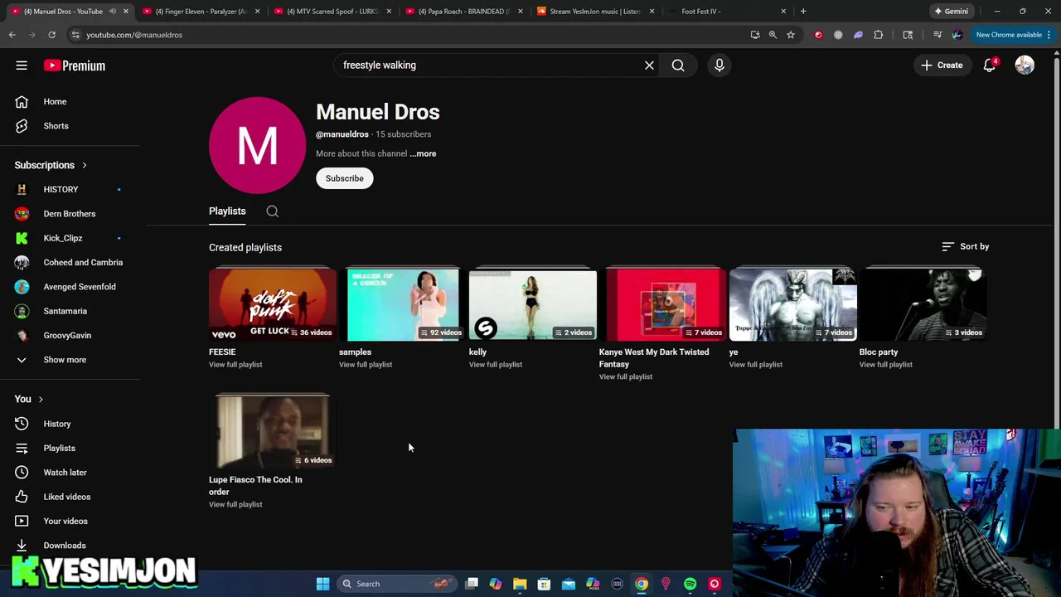The width and height of the screenshot is (1061, 597).
Task: Expand channel description with ...more
Action: [x=423, y=153]
